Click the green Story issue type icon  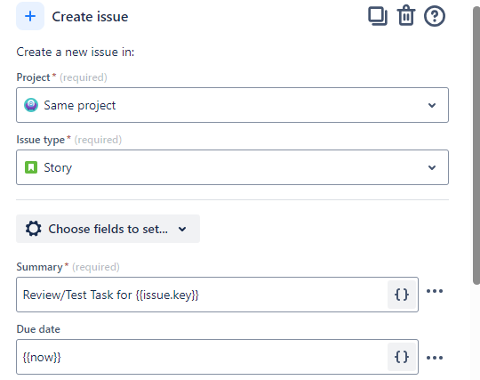31,167
